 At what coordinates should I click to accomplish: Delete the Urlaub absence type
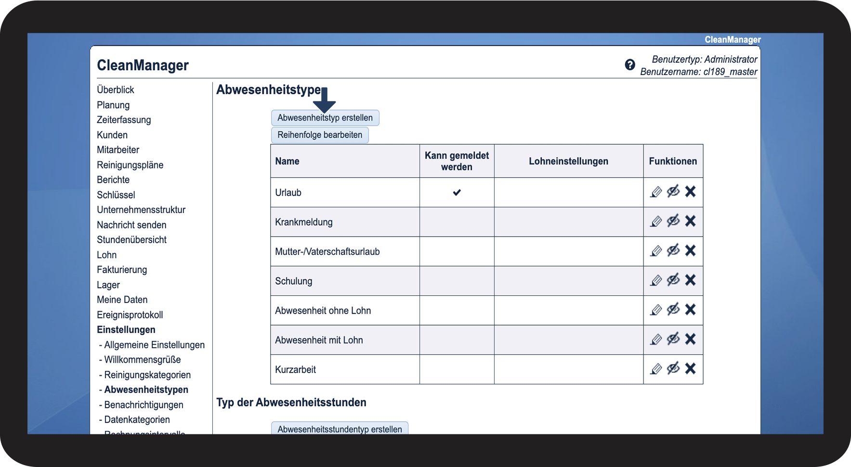(690, 191)
